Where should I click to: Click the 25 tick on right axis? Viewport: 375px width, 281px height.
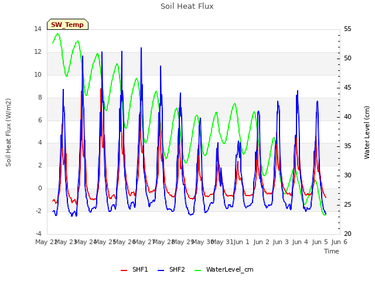[x=347, y=205]
